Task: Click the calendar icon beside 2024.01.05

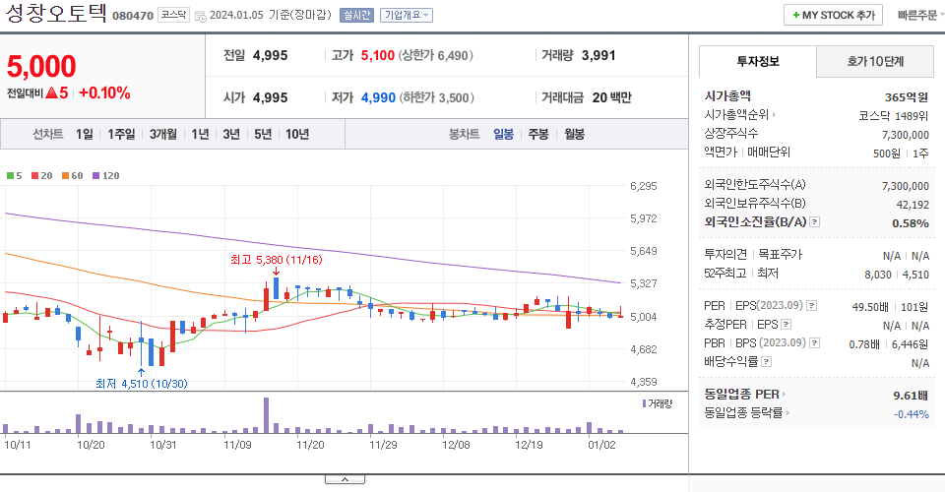Action: pyautogui.click(x=200, y=16)
